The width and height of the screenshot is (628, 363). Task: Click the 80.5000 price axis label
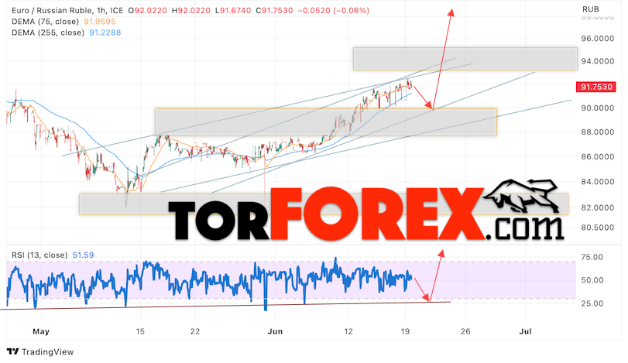(598, 228)
